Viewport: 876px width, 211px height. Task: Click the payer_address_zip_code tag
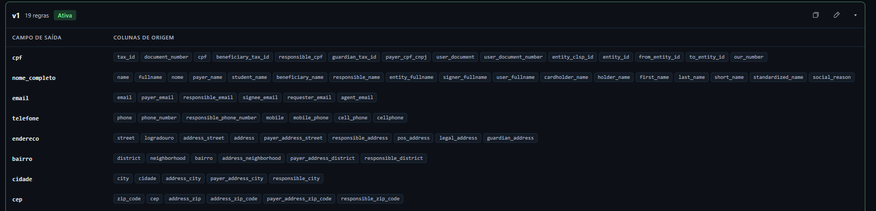click(299, 199)
